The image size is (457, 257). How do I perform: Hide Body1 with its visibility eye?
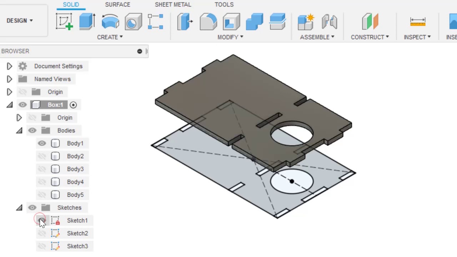tap(42, 143)
